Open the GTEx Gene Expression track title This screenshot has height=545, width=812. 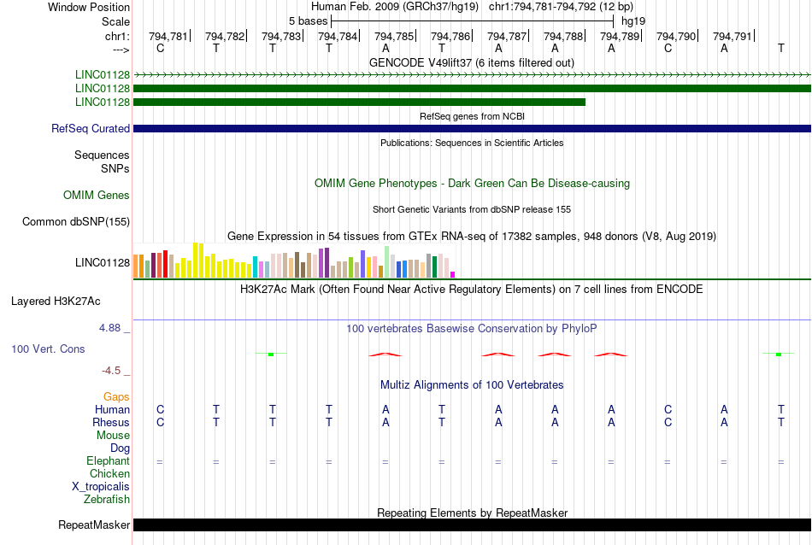pos(472,236)
